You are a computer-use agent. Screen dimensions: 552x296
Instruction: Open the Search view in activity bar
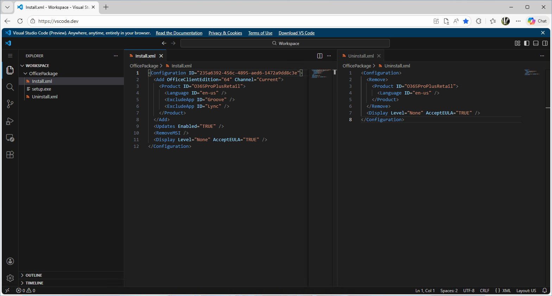pyautogui.click(x=10, y=87)
